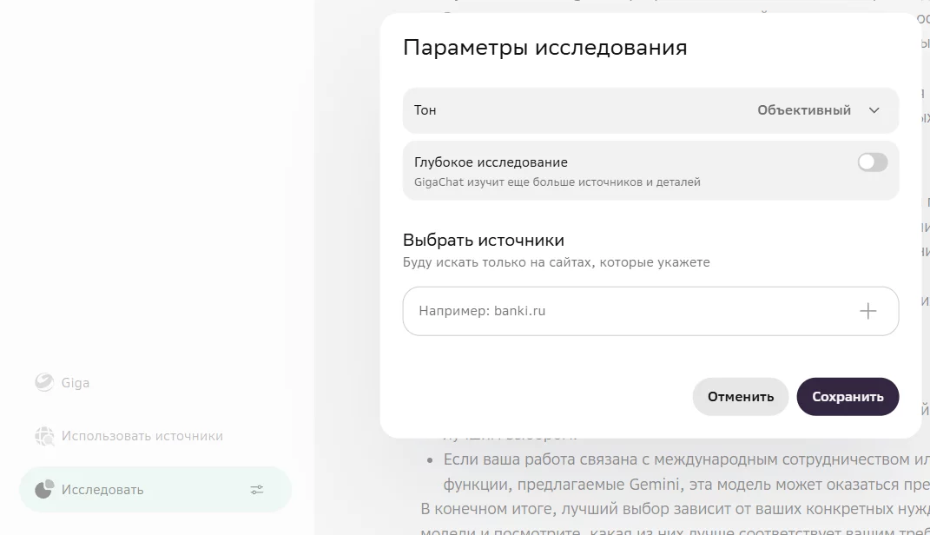Click the globe icon beside Использовать источники
This screenshot has width=930, height=535.
click(x=44, y=436)
